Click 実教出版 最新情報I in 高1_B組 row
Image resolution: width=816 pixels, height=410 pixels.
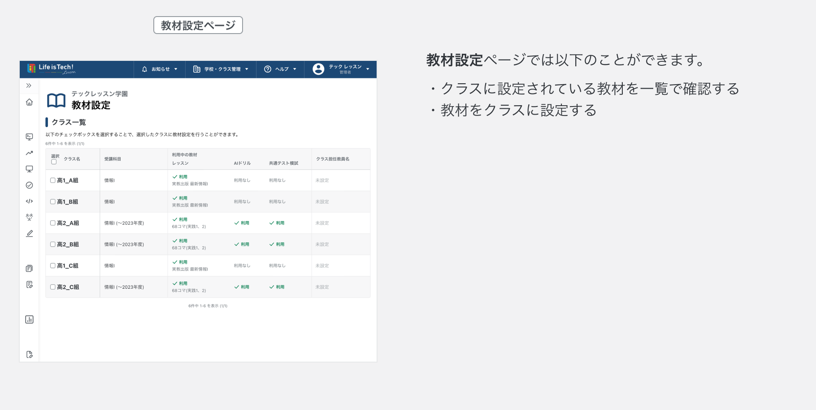tap(190, 205)
